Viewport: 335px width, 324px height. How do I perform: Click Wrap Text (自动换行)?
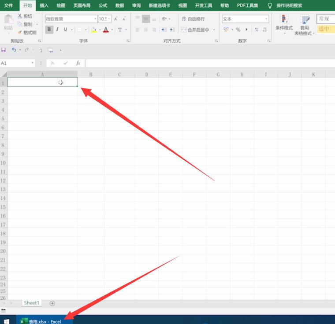pyautogui.click(x=194, y=19)
